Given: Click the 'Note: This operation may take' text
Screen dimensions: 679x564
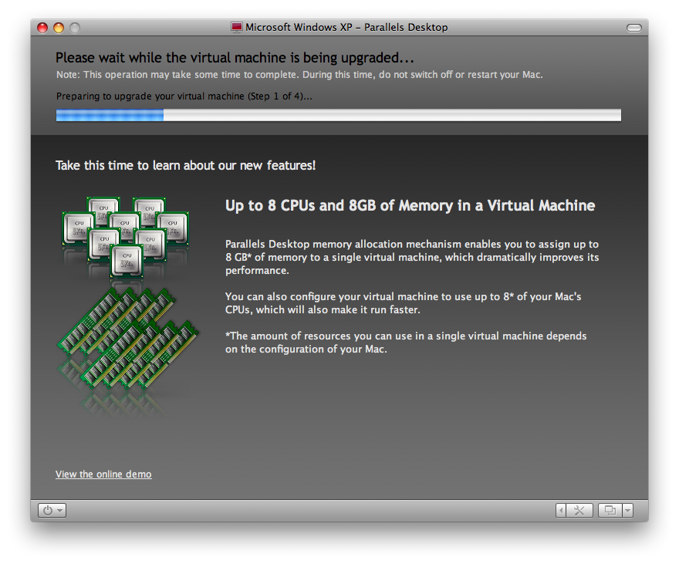Looking at the screenshot, I should pyautogui.click(x=299, y=74).
